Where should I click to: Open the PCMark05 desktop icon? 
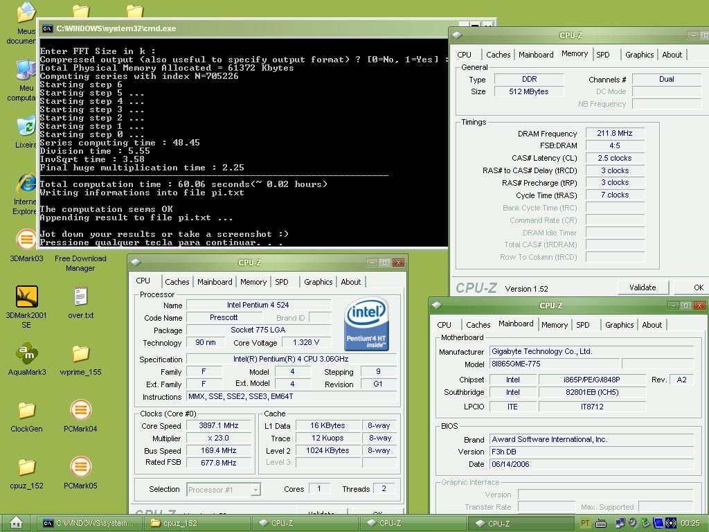[80, 467]
